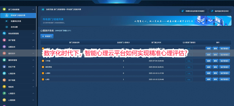Click the 心理视频 video icon
The height and width of the screenshot is (106, 234).
4,100
